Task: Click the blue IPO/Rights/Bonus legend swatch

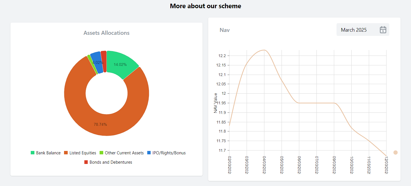Action: click(x=149, y=153)
